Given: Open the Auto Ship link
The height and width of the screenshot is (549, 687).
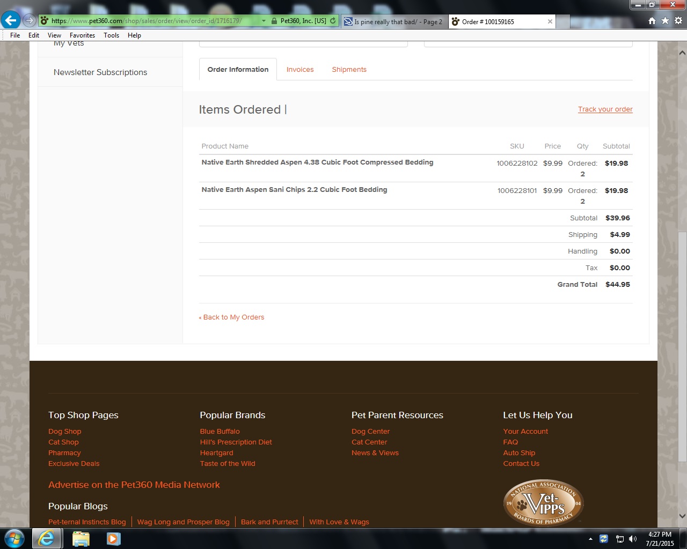Looking at the screenshot, I should point(519,452).
